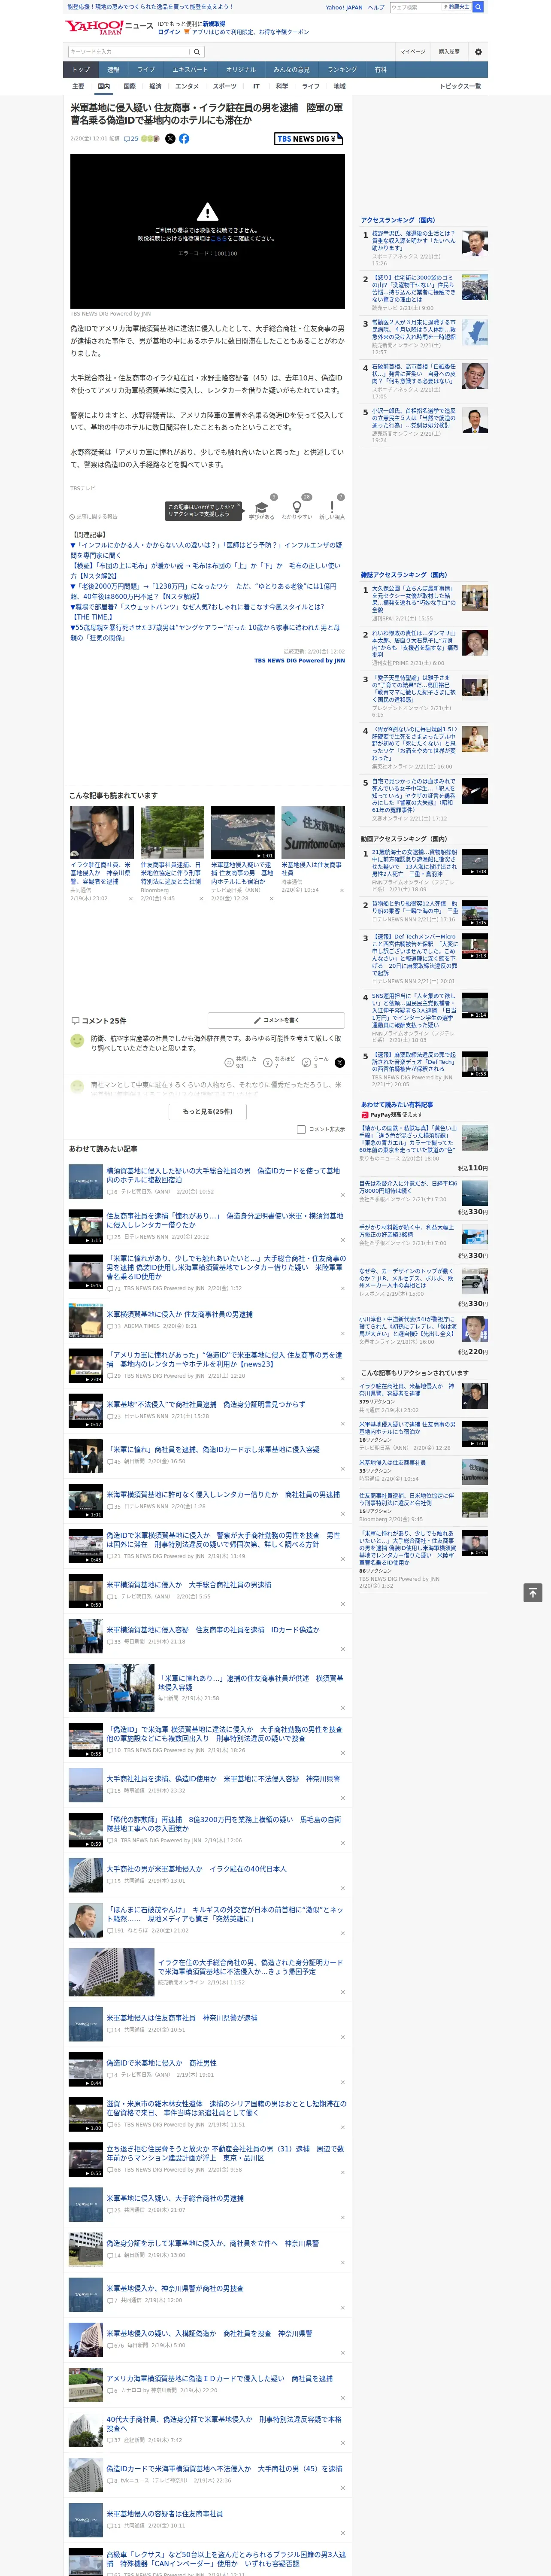The height and width of the screenshot is (2576, 551).
Task: Click the 購入履歴 link
Action: [449, 52]
